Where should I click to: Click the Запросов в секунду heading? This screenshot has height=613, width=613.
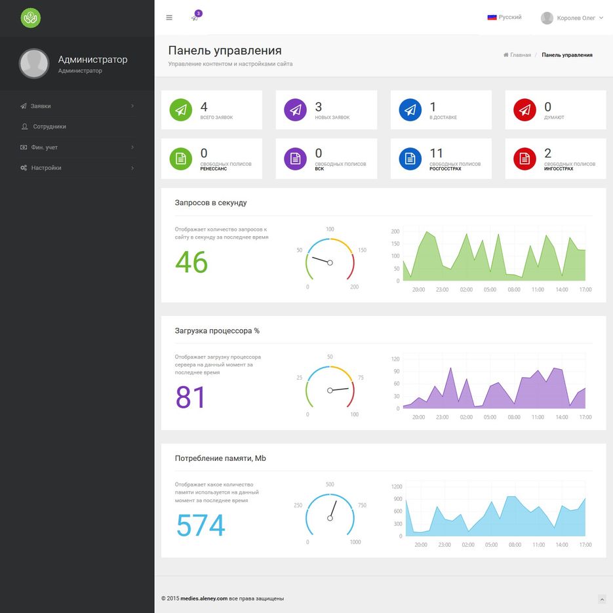coord(210,203)
